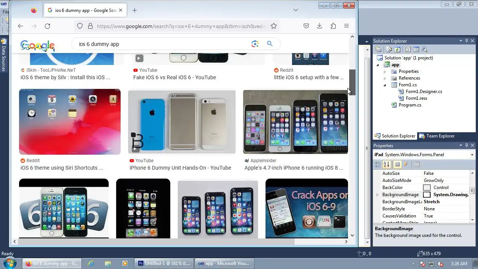Open Internet Explorer from taskbar

point(91,263)
